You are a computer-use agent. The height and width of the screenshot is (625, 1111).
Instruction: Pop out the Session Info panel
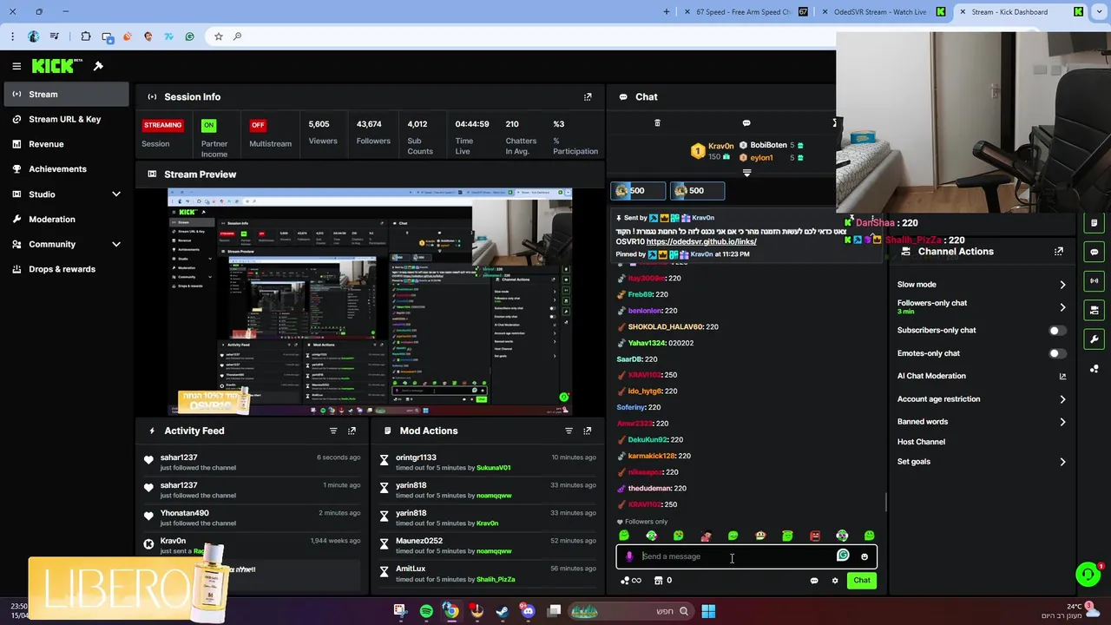click(x=588, y=96)
